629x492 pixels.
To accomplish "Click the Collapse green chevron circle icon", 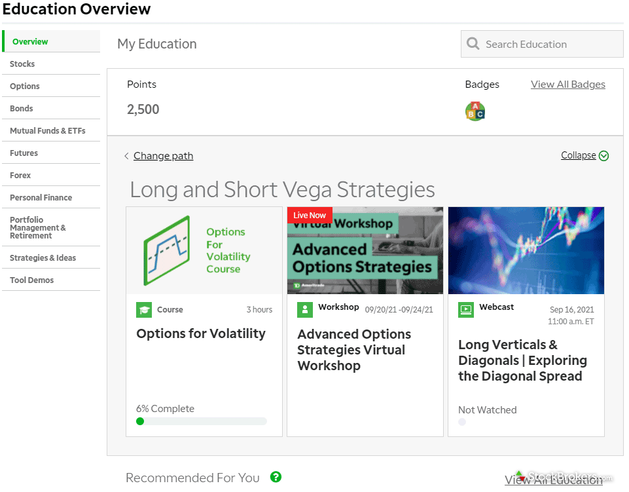I will (x=603, y=156).
